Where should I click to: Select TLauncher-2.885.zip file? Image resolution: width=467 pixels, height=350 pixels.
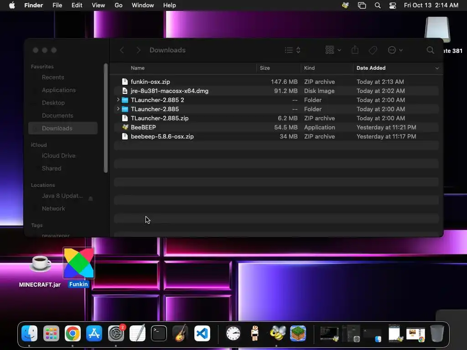tap(276, 118)
